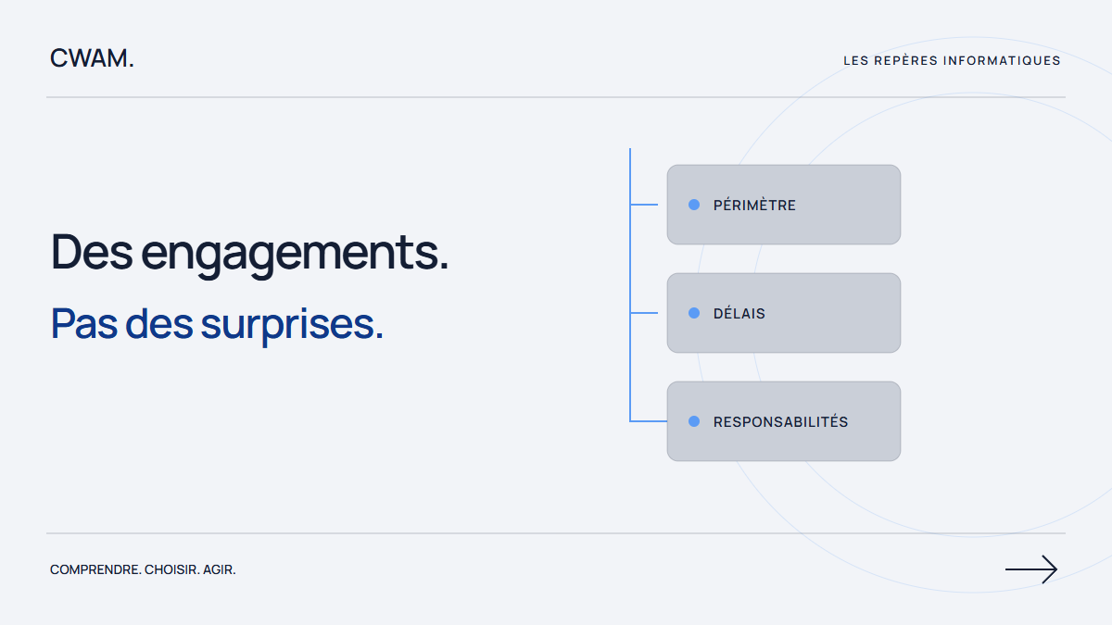The width and height of the screenshot is (1112, 625).
Task: Click the vertical blue tree line
Action: (630, 285)
